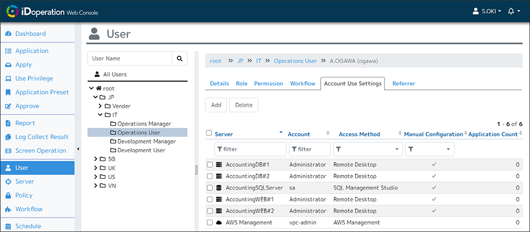Switch to the Role tab
530x232 pixels.
coord(241,83)
